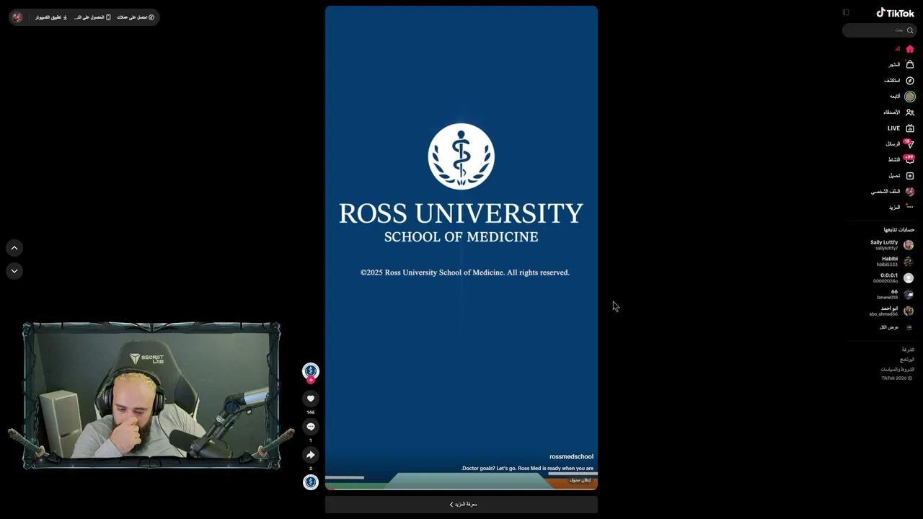Image resolution: width=923 pixels, height=519 pixels.
Task: Go to the next video with down arrow
Action: click(14, 271)
